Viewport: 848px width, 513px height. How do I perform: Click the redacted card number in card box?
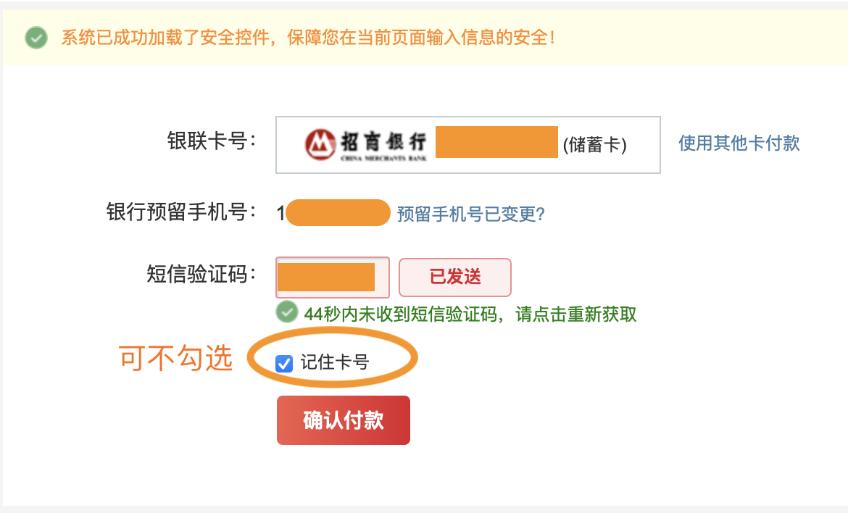(496, 142)
